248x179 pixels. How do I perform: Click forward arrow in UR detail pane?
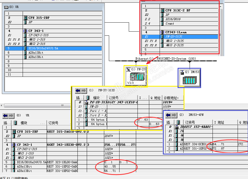click(x=11, y=116)
